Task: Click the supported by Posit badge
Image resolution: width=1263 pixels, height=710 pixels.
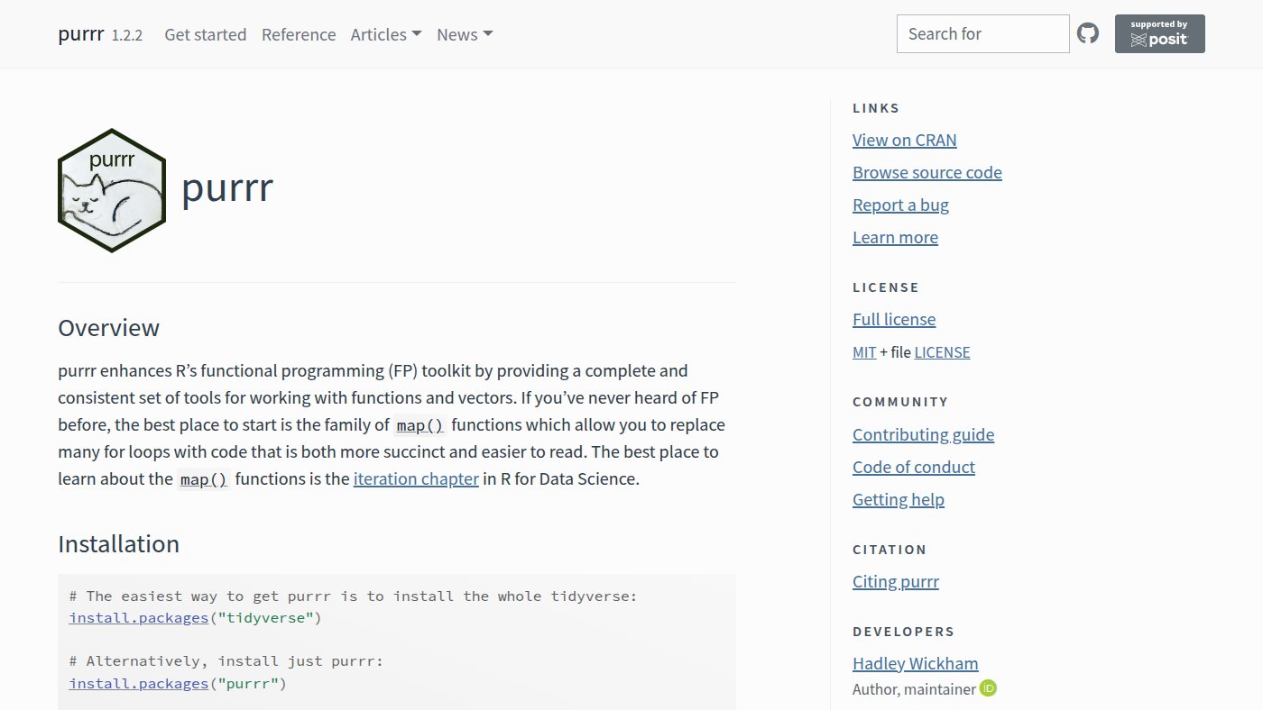Action: click(1160, 34)
